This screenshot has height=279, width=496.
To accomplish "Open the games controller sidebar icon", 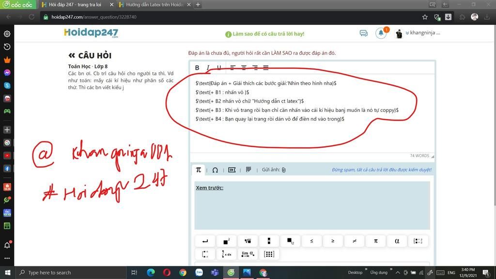I will click(7, 111).
